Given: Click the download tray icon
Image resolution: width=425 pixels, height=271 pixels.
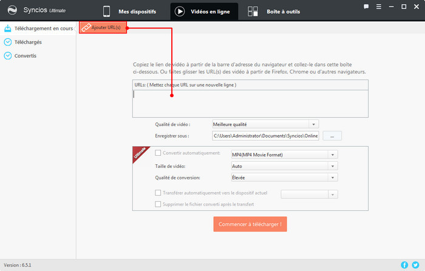Looking at the screenshot, I should [8, 28].
